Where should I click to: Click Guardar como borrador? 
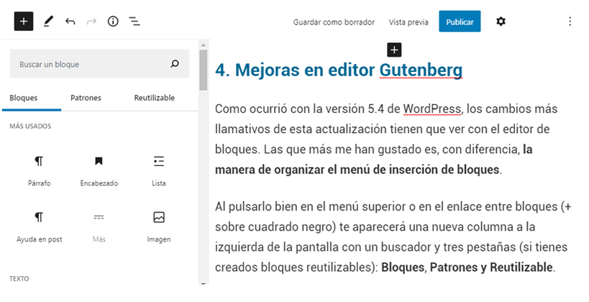click(334, 22)
